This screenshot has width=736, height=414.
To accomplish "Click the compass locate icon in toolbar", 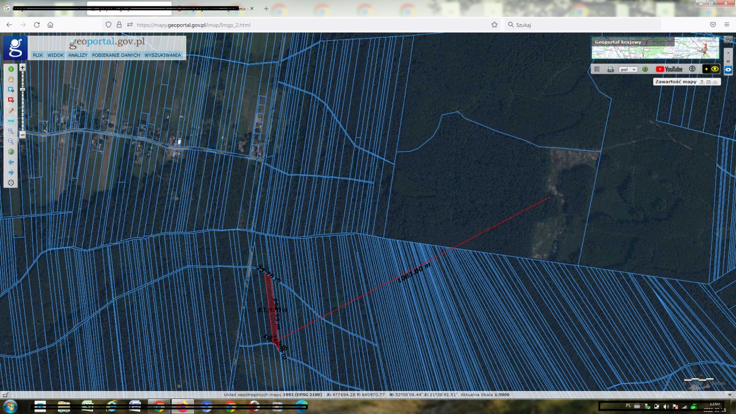I will tap(11, 183).
